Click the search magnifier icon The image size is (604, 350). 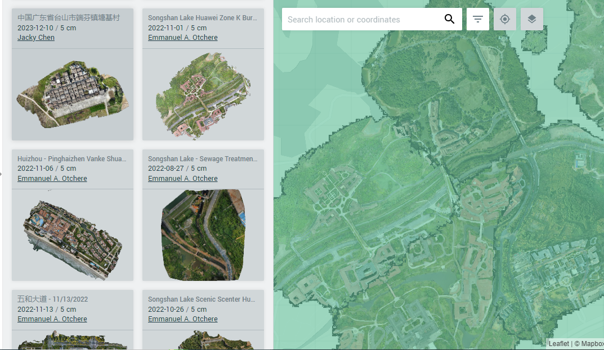click(x=449, y=19)
